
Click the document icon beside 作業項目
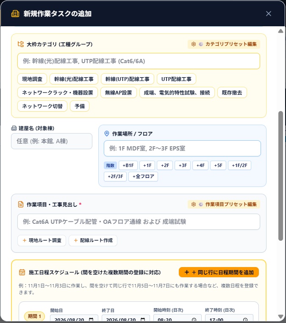(21, 204)
